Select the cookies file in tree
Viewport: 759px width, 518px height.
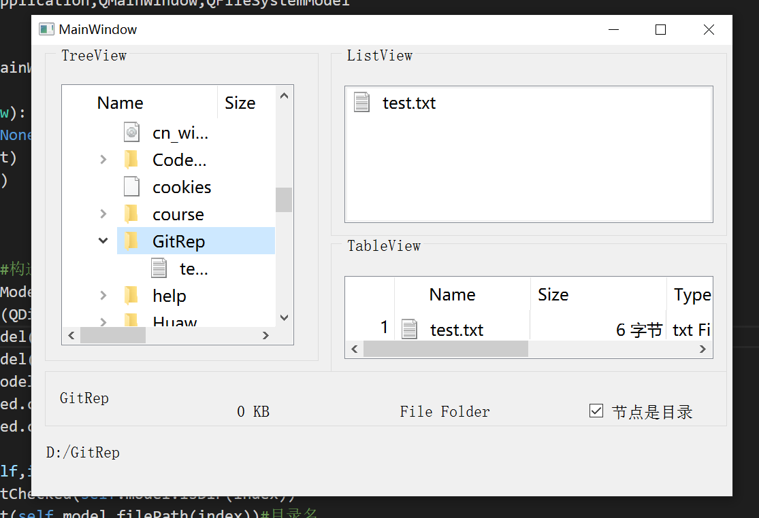point(182,186)
